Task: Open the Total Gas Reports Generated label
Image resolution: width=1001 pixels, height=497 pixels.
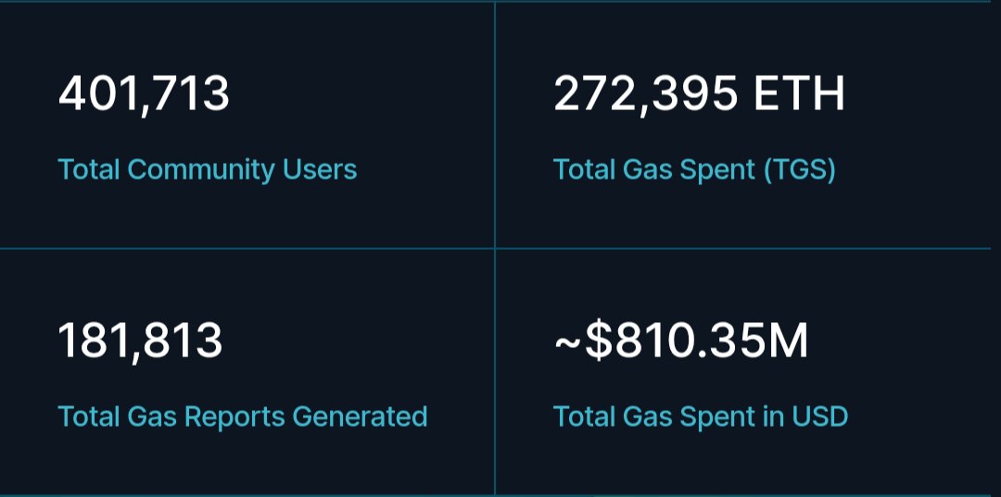Action: coord(242,416)
